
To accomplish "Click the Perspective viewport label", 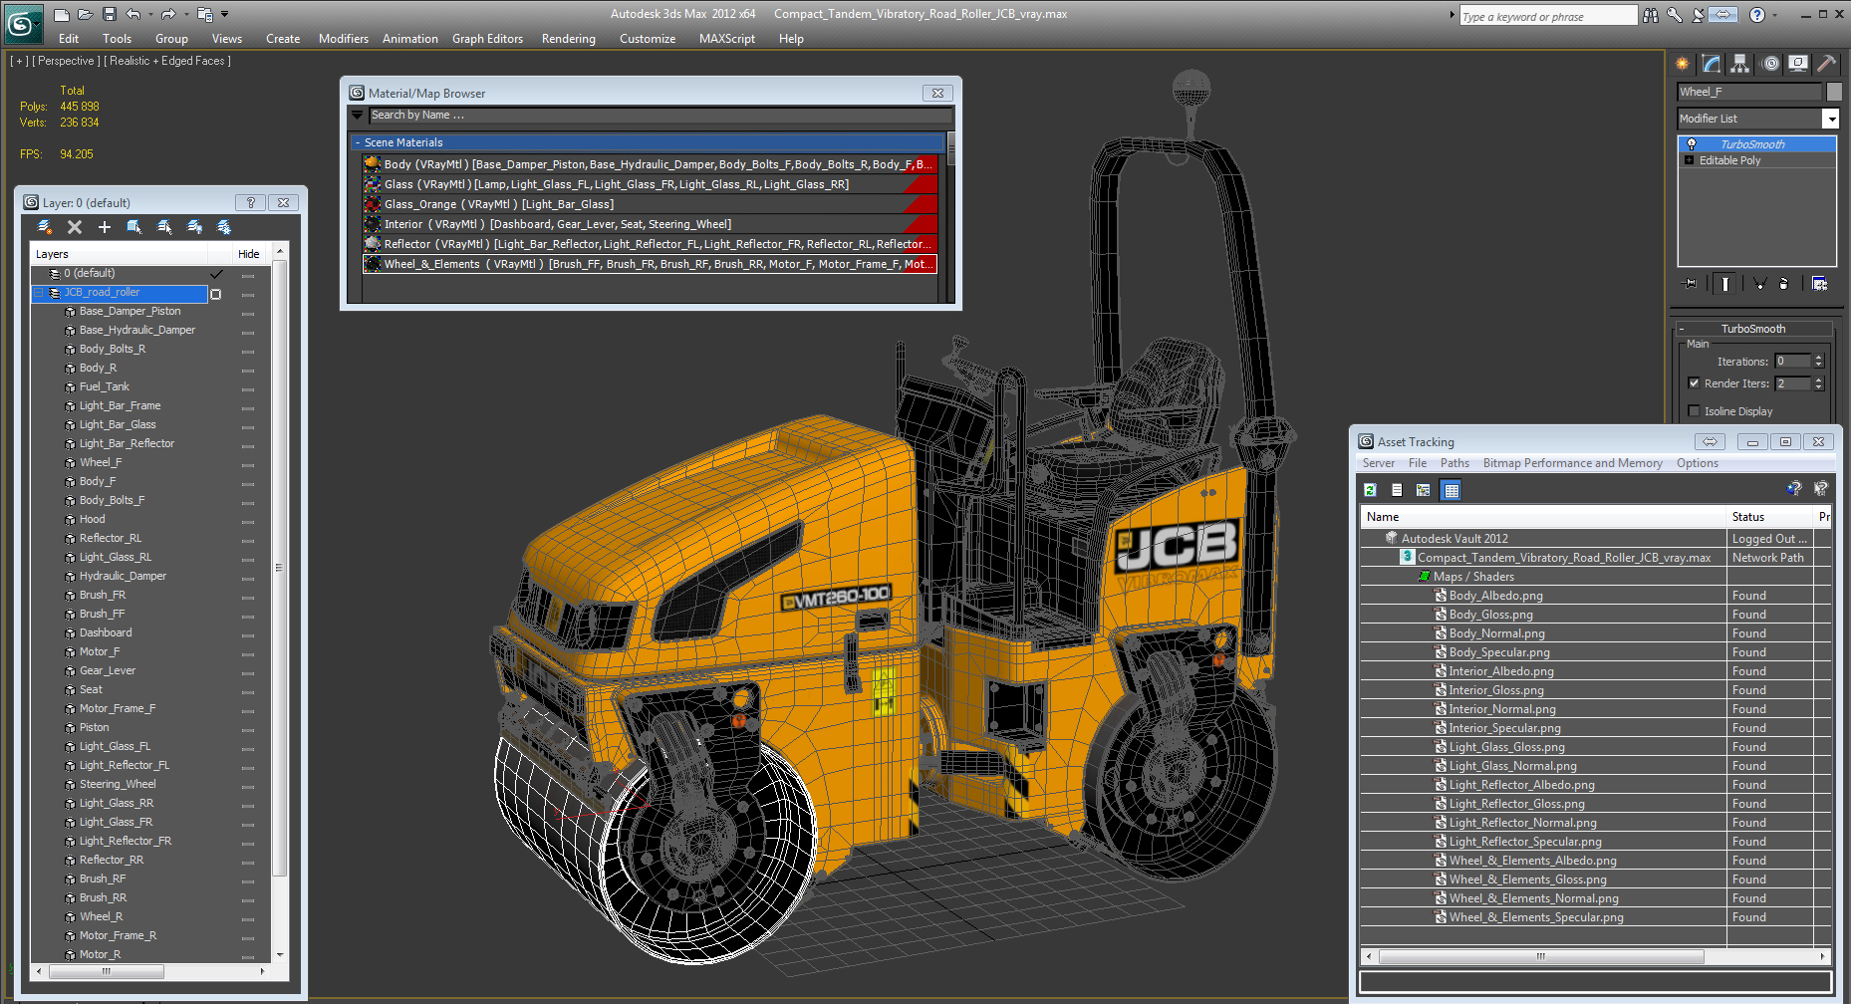I will click(x=67, y=61).
